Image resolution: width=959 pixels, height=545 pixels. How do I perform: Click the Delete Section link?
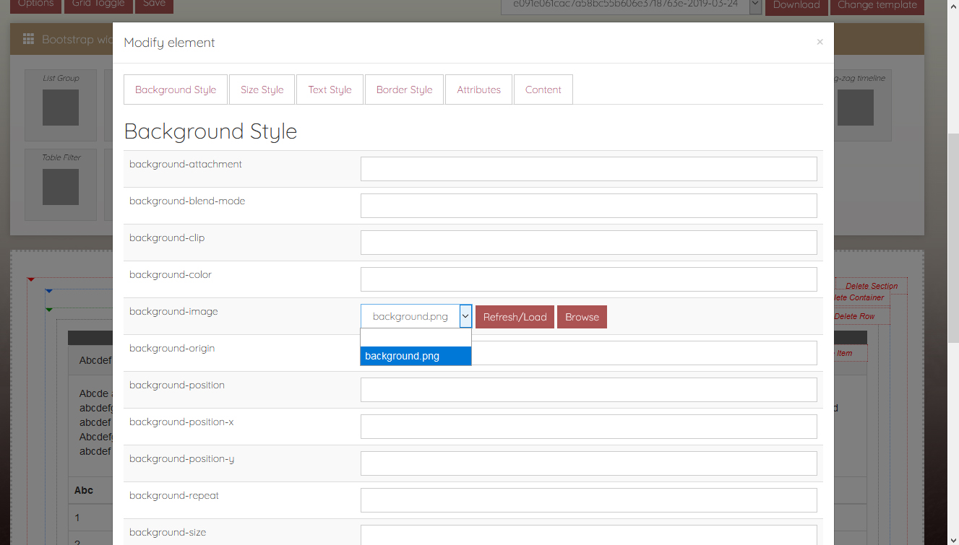pyautogui.click(x=872, y=286)
